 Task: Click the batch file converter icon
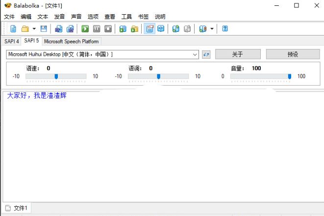coord(134,29)
